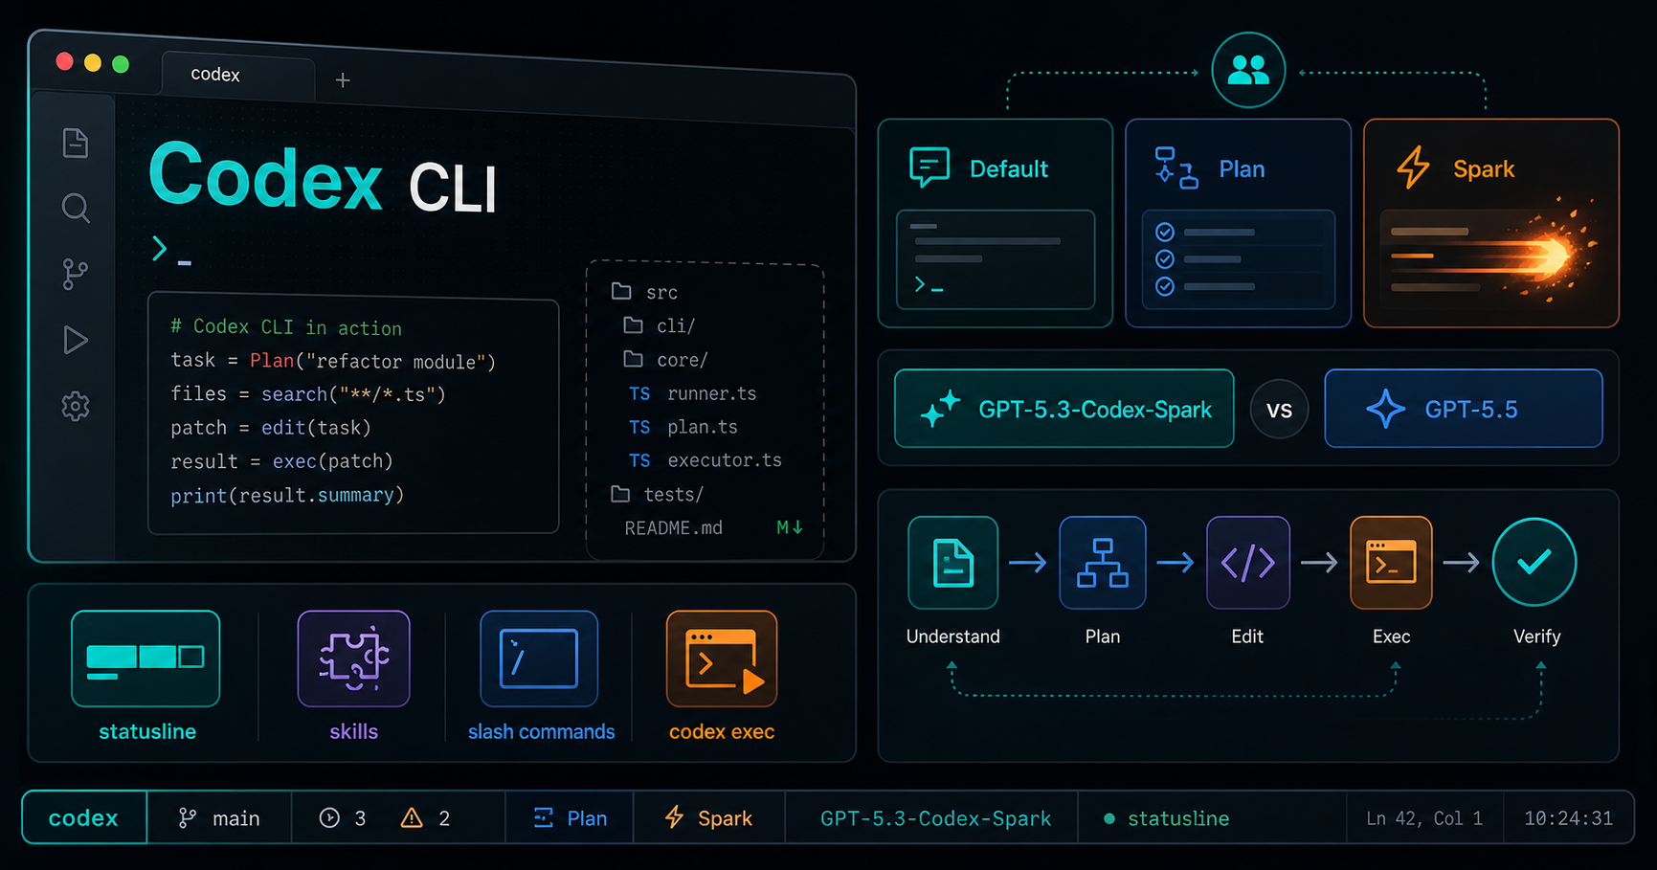Switch branch via main in the status bar
The image size is (1657, 870).
[219, 818]
